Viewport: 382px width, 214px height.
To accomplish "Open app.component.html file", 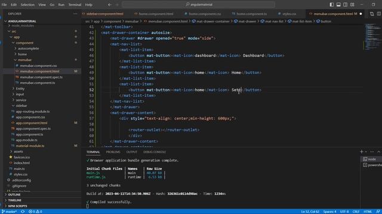I will 32,123.
